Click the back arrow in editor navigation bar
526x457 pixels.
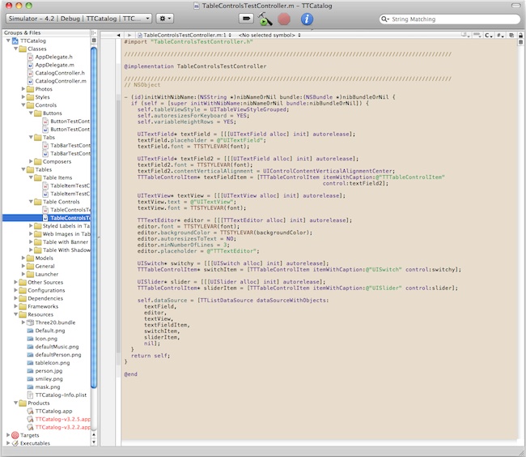point(118,36)
